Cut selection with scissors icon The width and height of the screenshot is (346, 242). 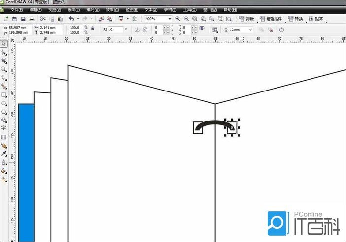point(43,19)
